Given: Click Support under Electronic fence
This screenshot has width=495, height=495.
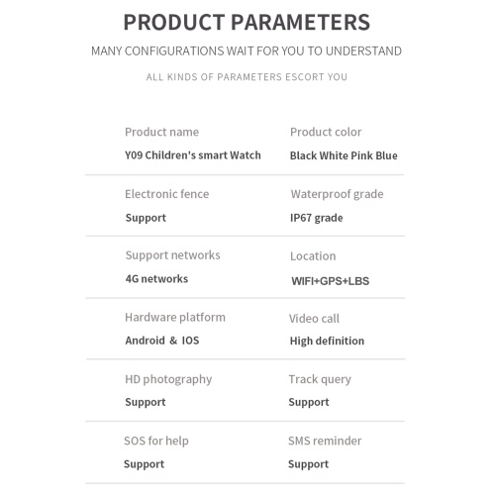Looking at the screenshot, I should coord(146,218).
